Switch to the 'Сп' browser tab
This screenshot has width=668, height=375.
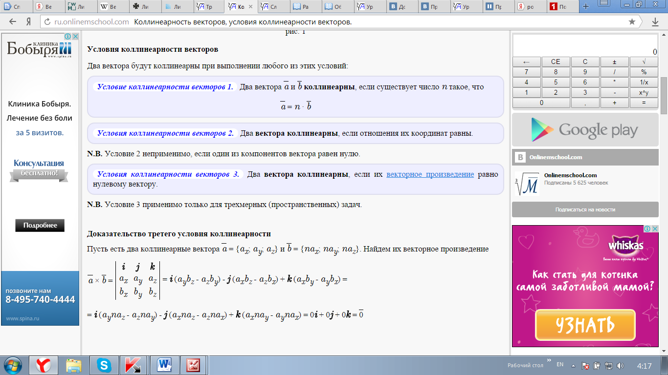[16, 7]
